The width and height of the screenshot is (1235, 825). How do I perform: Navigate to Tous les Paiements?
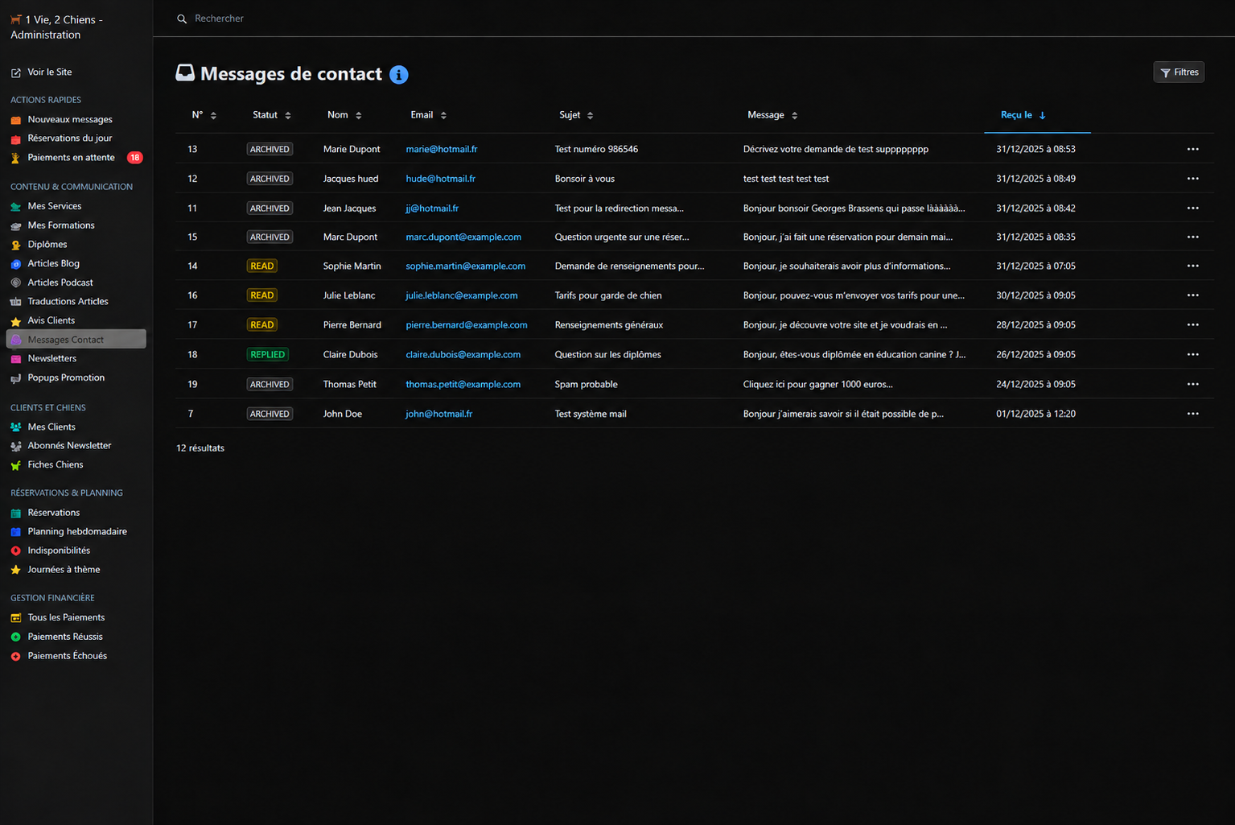point(66,617)
